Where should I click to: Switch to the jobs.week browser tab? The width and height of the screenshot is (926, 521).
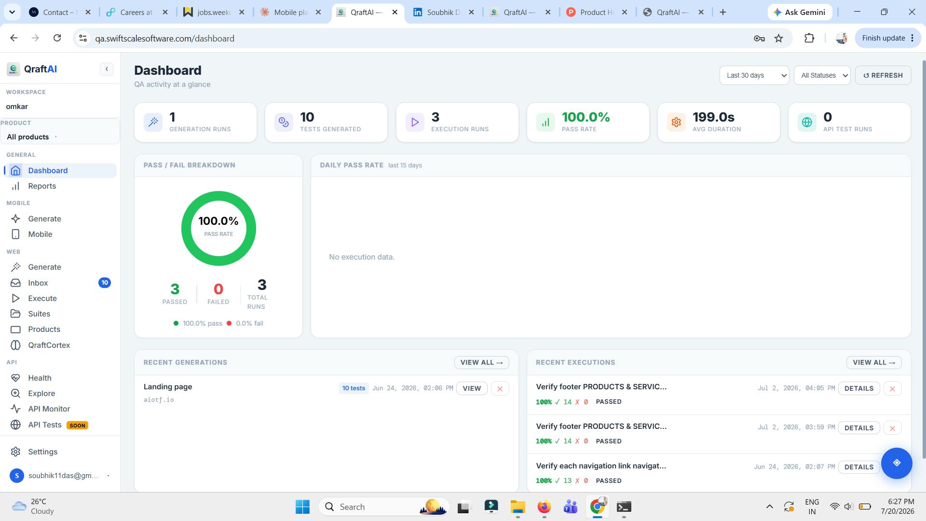[x=214, y=12]
